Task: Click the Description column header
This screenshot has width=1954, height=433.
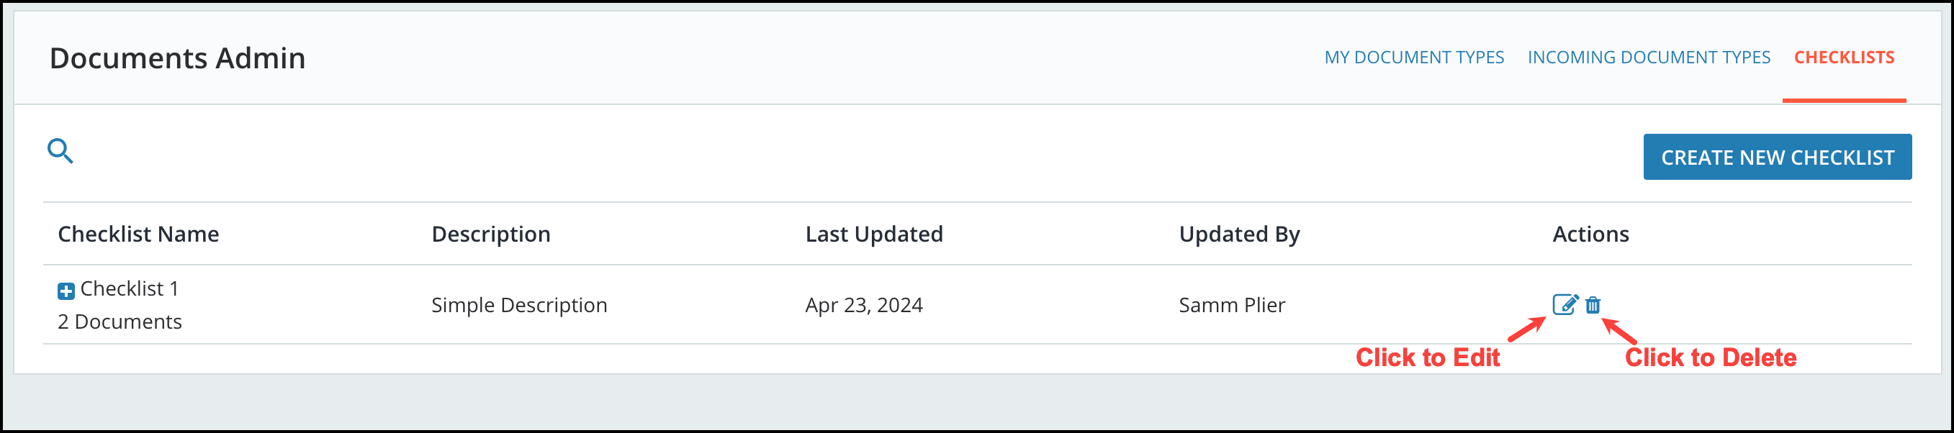Action: click(491, 234)
